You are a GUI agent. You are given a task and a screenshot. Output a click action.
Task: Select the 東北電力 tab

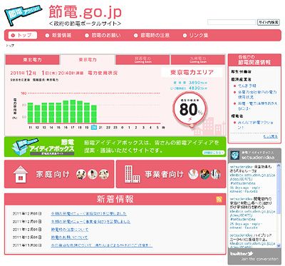[x=32, y=60]
